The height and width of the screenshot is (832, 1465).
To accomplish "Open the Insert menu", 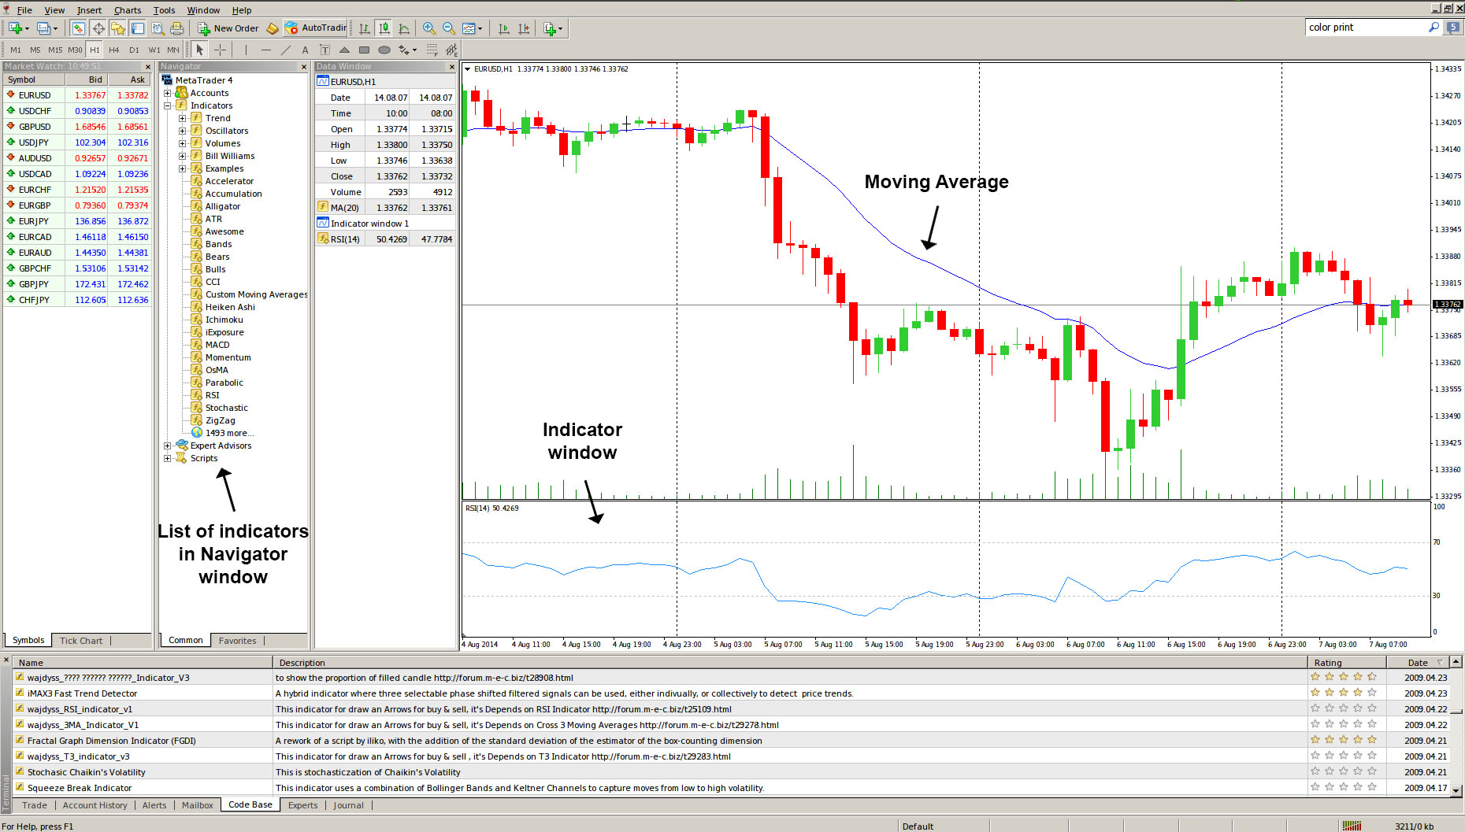I will point(89,10).
